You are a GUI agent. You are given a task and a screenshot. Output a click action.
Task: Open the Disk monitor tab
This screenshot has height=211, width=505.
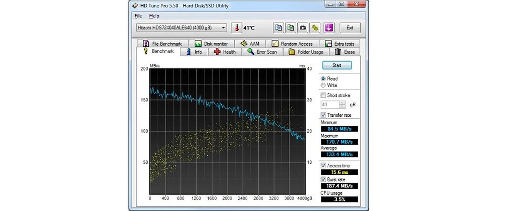211,44
